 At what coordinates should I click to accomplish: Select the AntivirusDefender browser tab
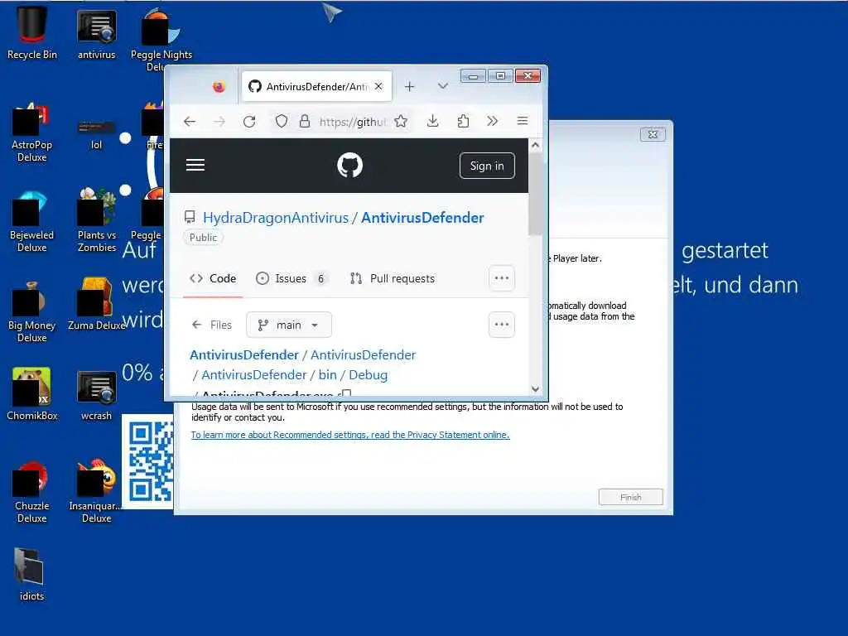pyautogui.click(x=316, y=86)
